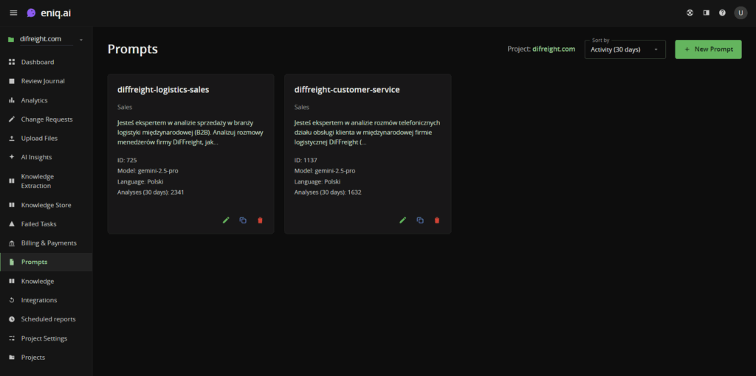Click the Project Settings sliders icon
Viewport: 756px width, 376px height.
[x=12, y=338]
